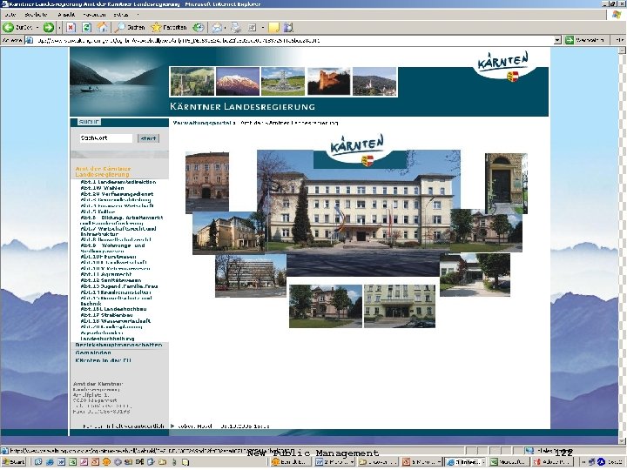This screenshot has width=627, height=470.
Task: Open the help question mark menu
Action: coord(138,15)
